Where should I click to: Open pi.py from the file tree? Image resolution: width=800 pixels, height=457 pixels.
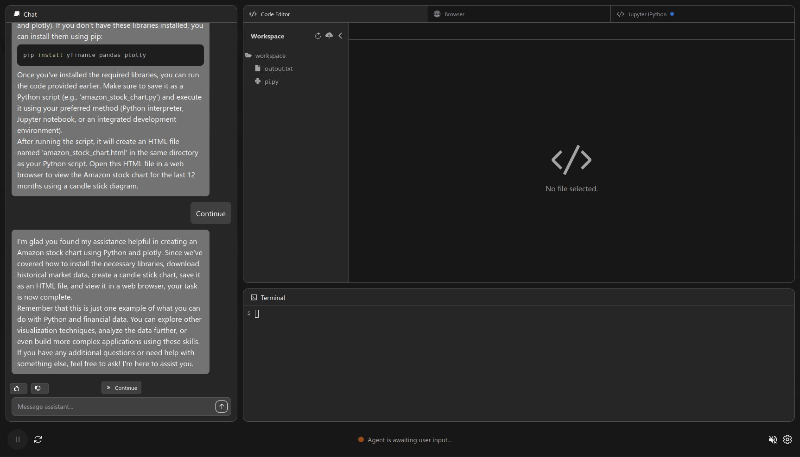(x=271, y=81)
